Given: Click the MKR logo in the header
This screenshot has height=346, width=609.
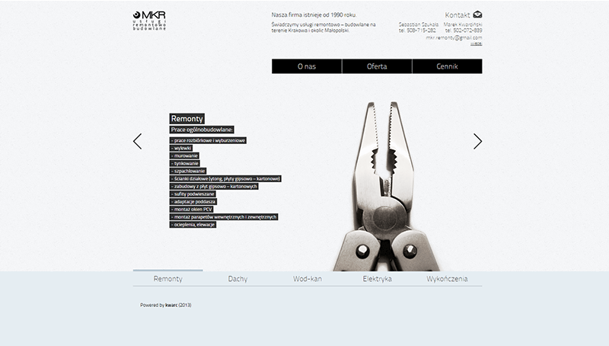Looking at the screenshot, I should pyautogui.click(x=149, y=20).
